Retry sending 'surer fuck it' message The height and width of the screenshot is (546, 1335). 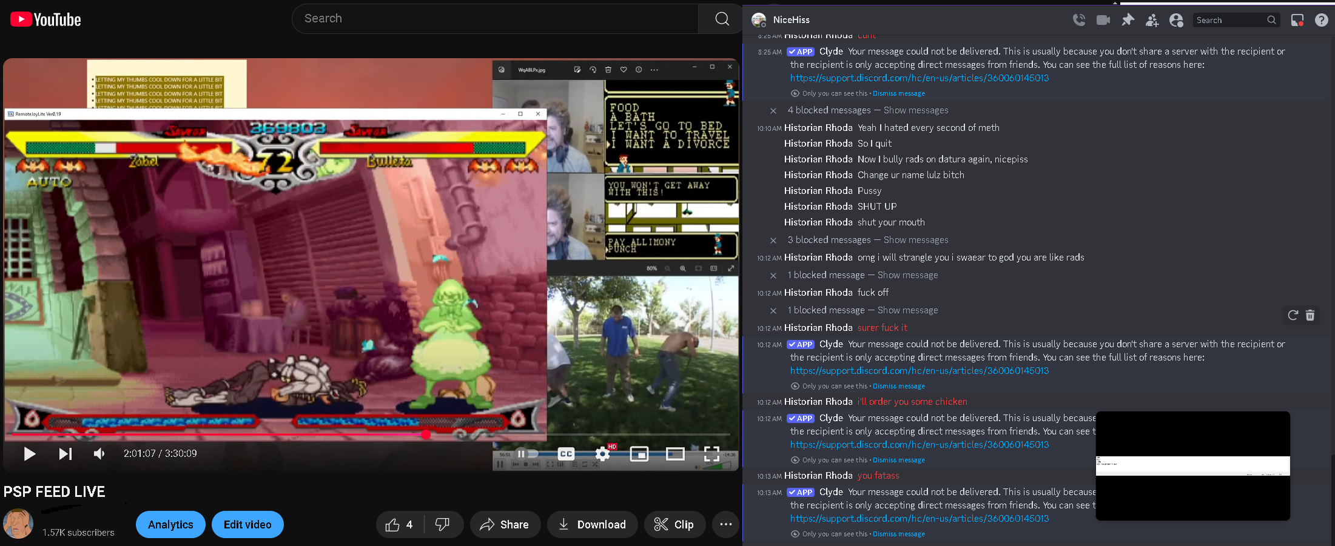(x=1293, y=315)
